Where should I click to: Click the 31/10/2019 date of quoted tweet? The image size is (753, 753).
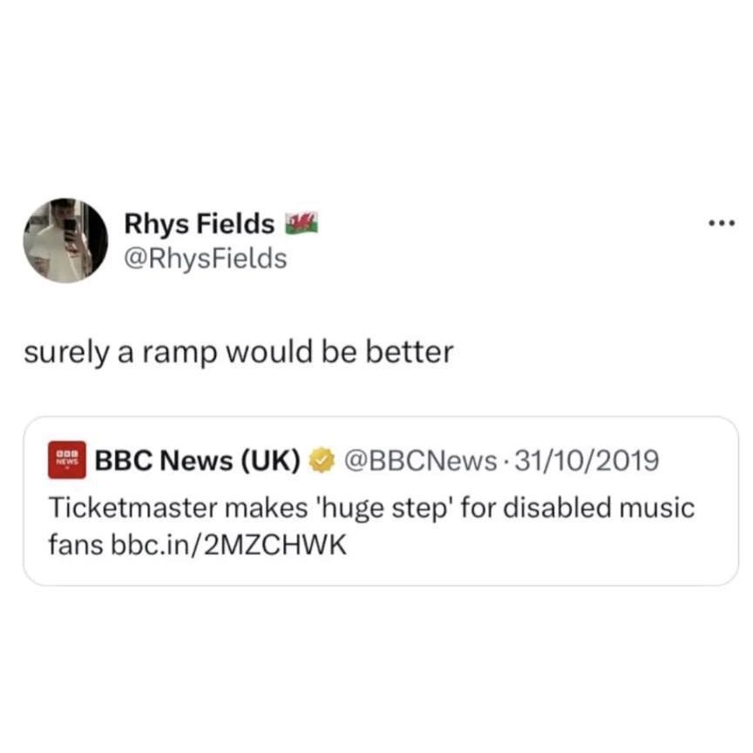tap(587, 460)
